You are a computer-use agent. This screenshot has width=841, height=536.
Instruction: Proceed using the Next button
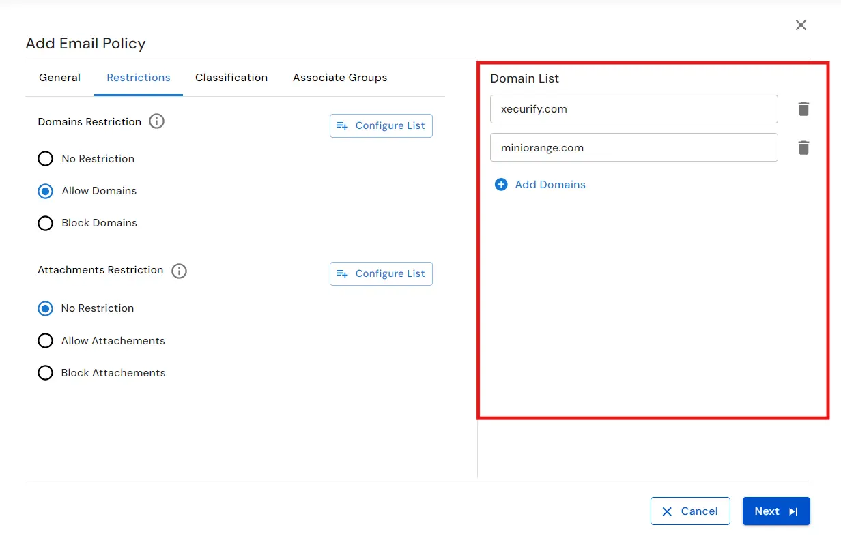coord(776,511)
